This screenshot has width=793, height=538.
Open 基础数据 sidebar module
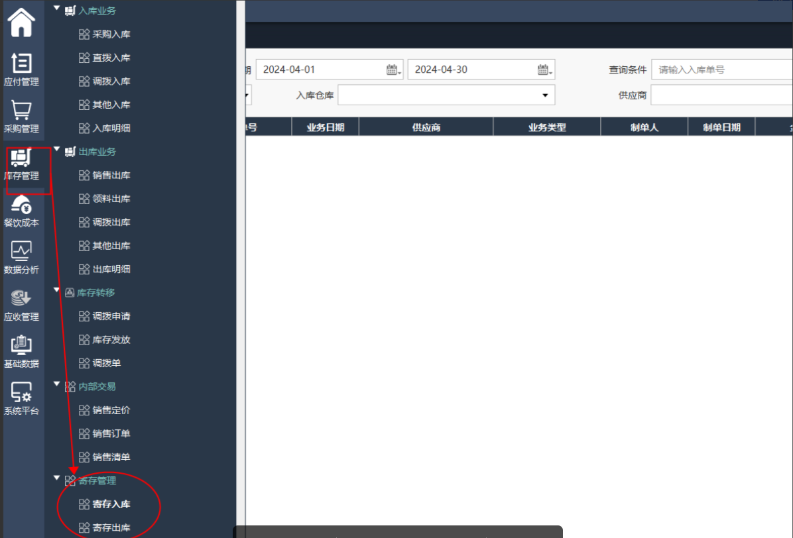(21, 352)
